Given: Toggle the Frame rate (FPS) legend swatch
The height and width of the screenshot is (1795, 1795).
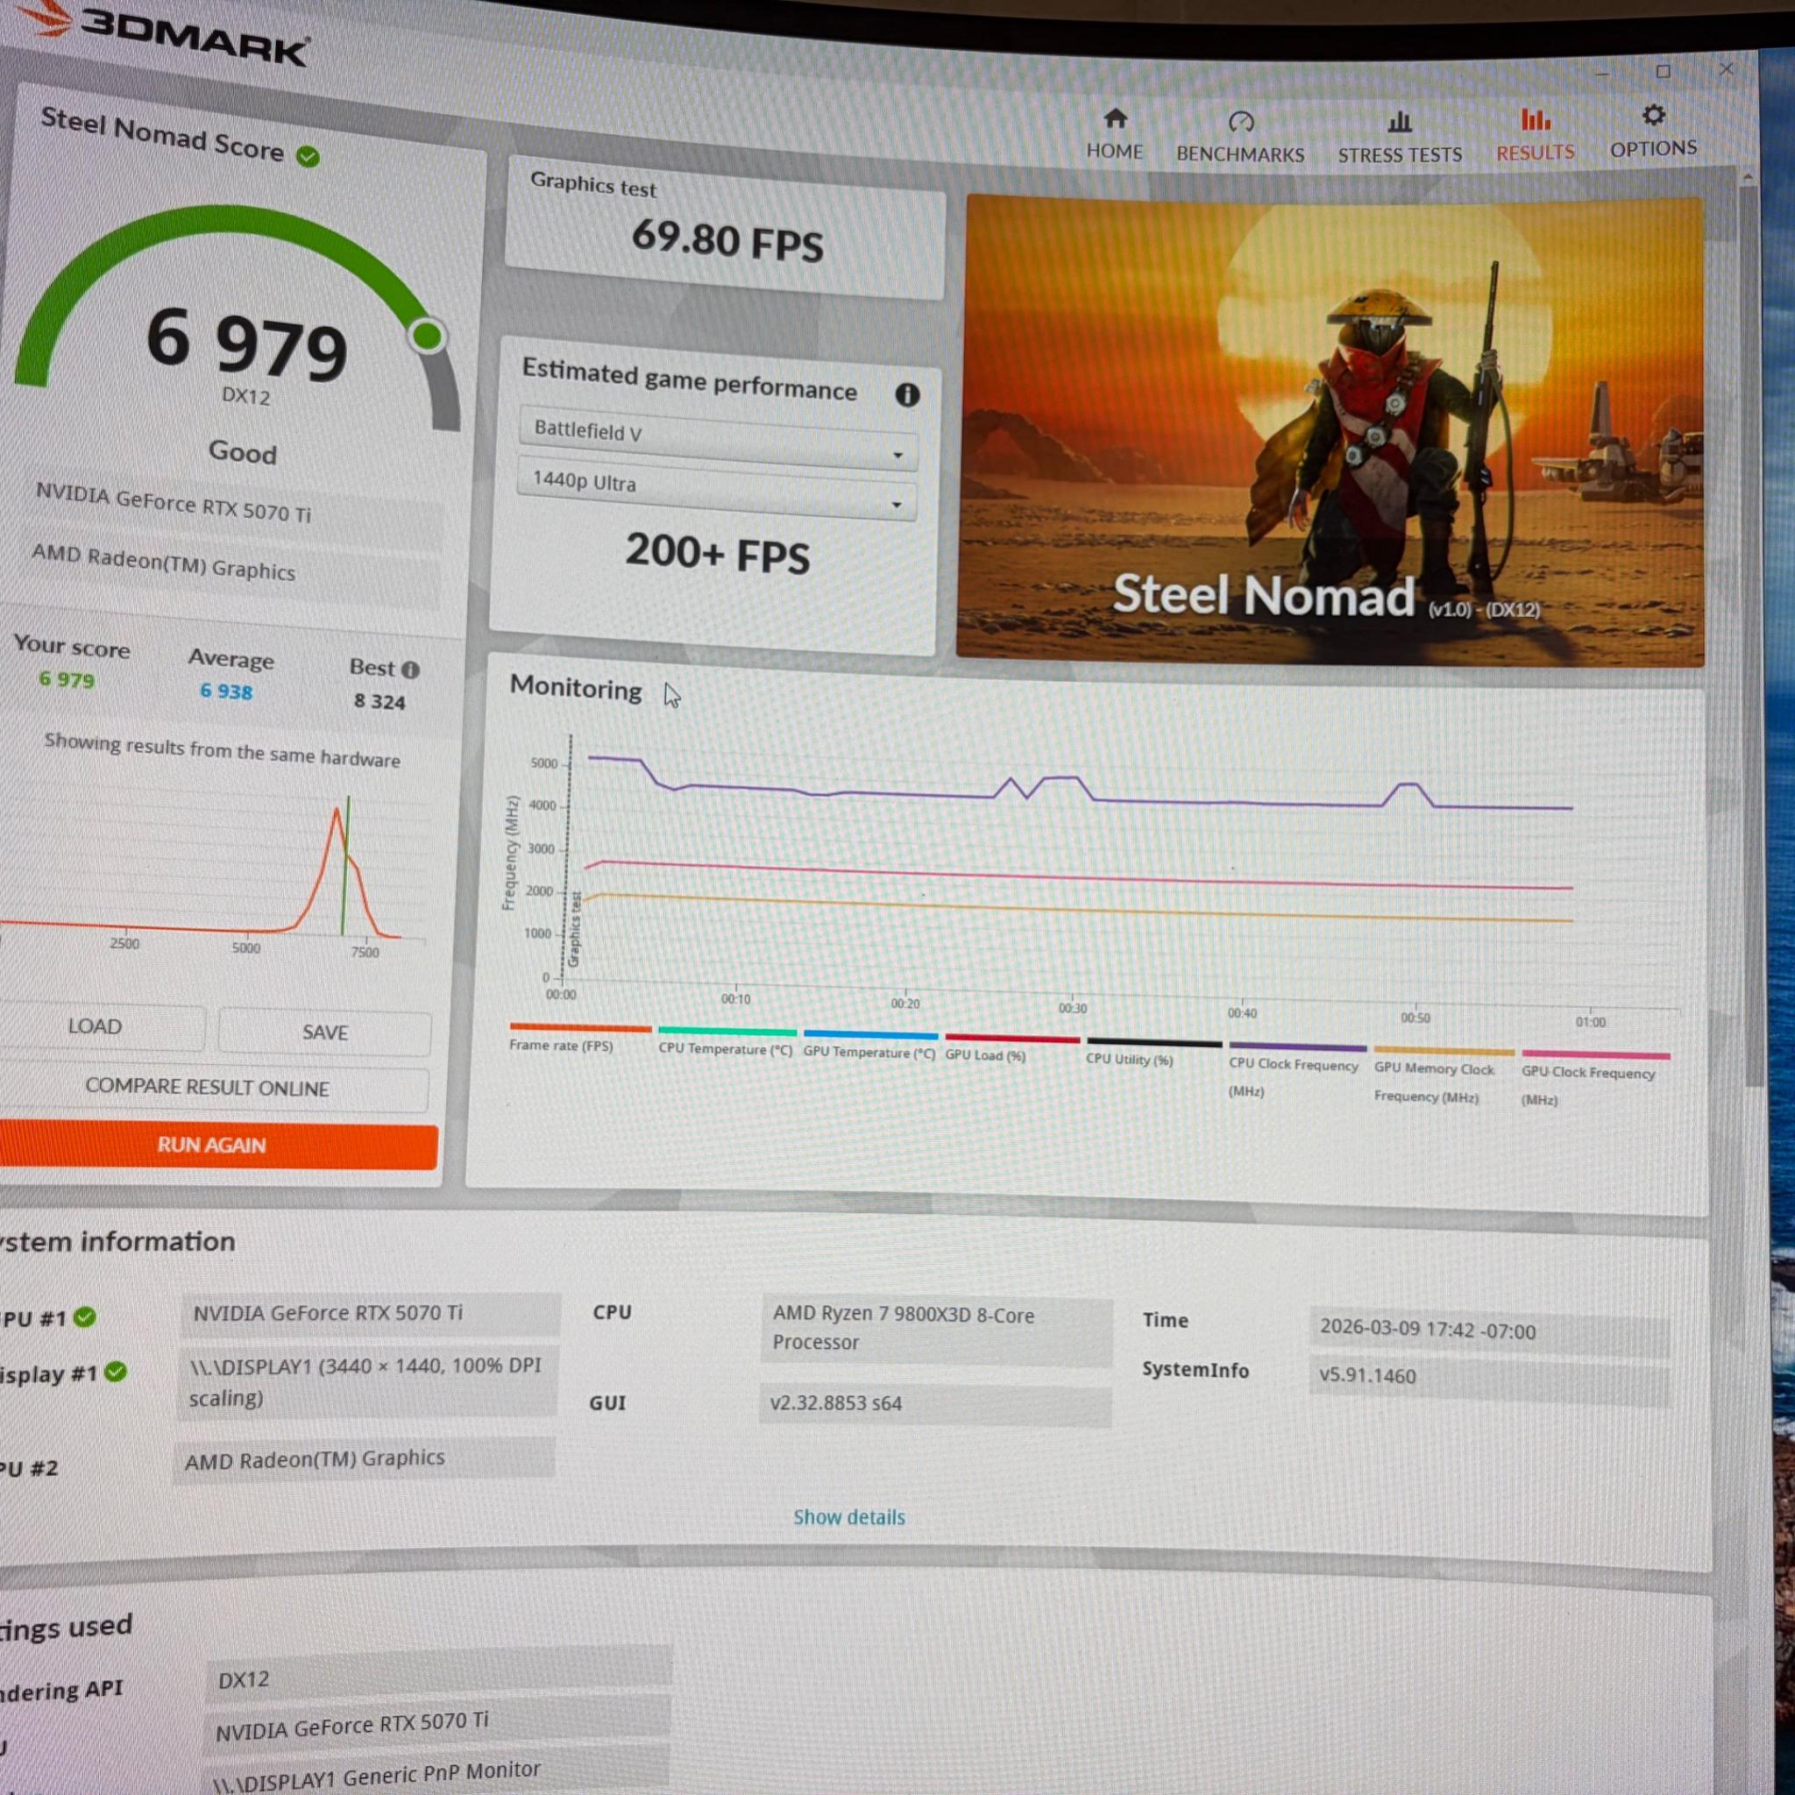Looking at the screenshot, I should [581, 1027].
